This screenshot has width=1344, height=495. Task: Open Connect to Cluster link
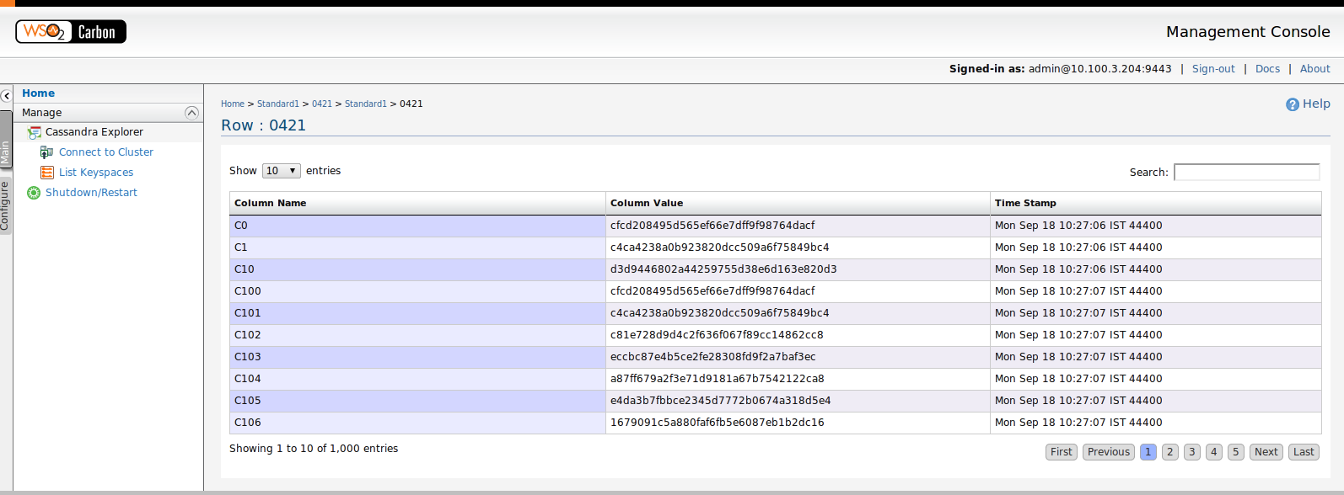[x=106, y=152]
